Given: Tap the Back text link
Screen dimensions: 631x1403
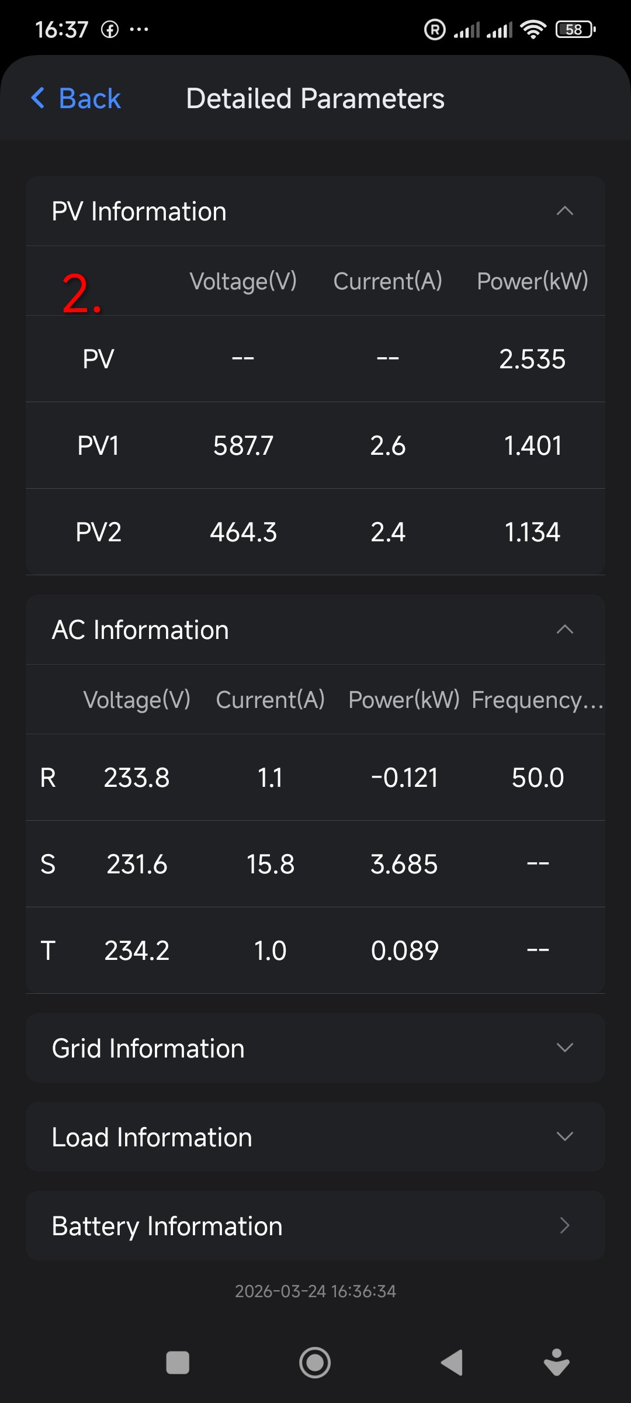Looking at the screenshot, I should tap(90, 98).
